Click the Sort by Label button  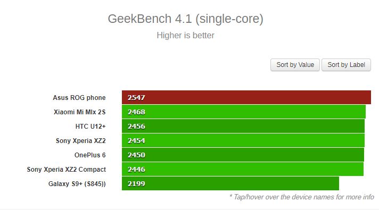(x=346, y=65)
